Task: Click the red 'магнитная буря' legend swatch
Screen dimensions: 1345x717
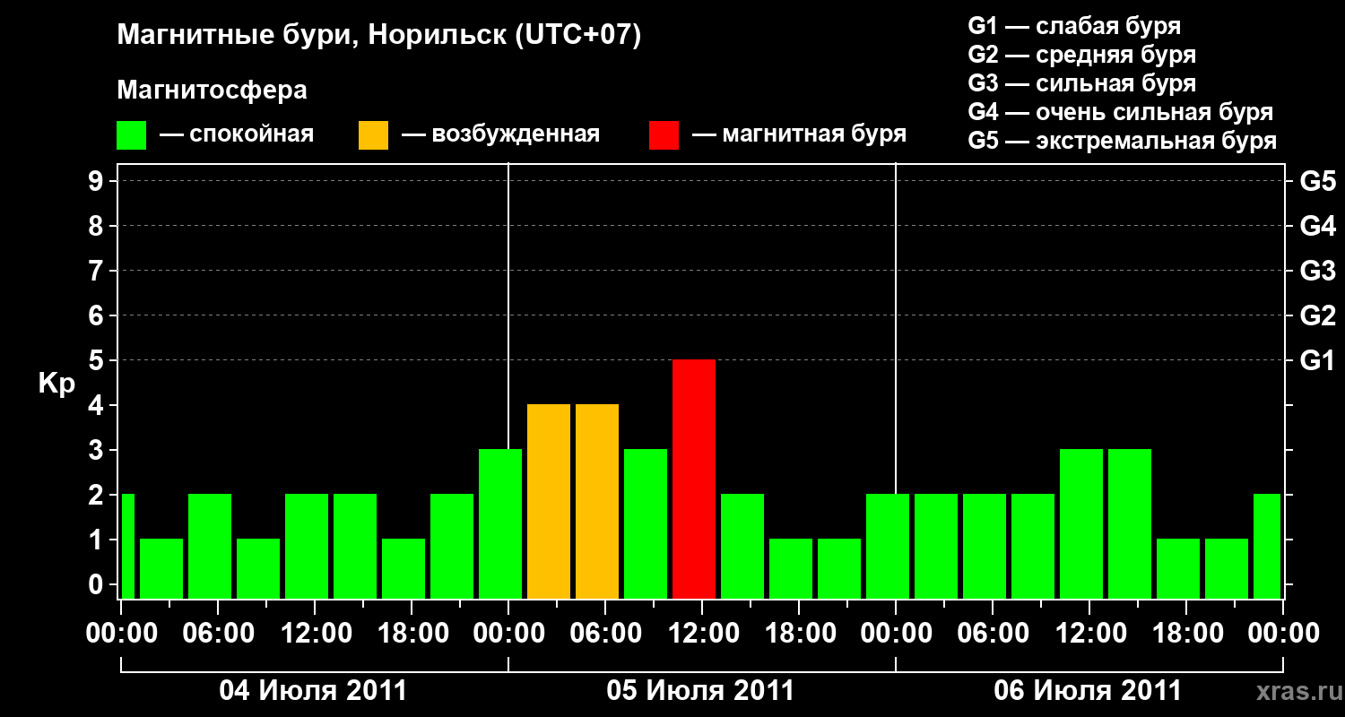Action: tap(664, 135)
